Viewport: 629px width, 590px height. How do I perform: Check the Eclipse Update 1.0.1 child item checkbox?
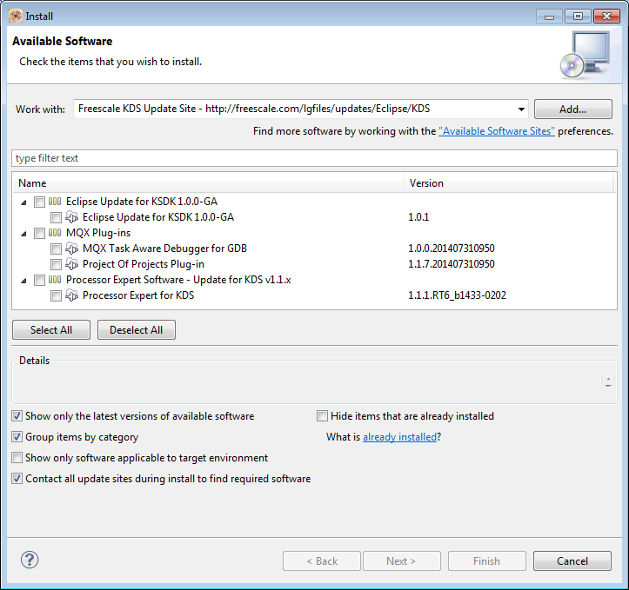56,217
